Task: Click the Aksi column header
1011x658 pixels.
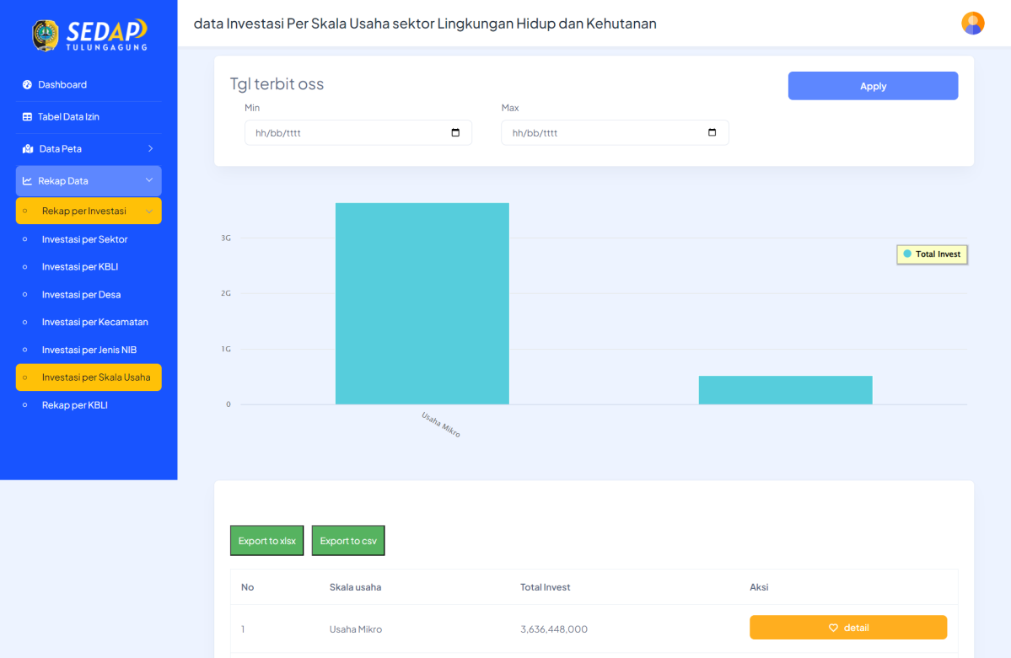Action: [759, 587]
